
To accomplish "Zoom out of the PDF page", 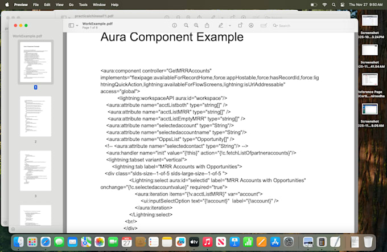I will click(186, 26).
